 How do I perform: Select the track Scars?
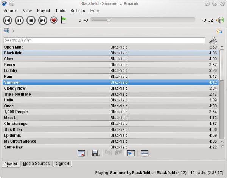tap(110, 65)
